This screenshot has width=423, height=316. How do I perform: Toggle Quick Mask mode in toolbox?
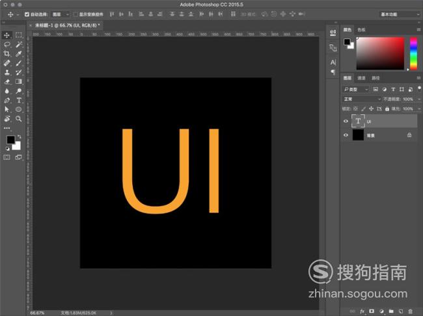7,157
